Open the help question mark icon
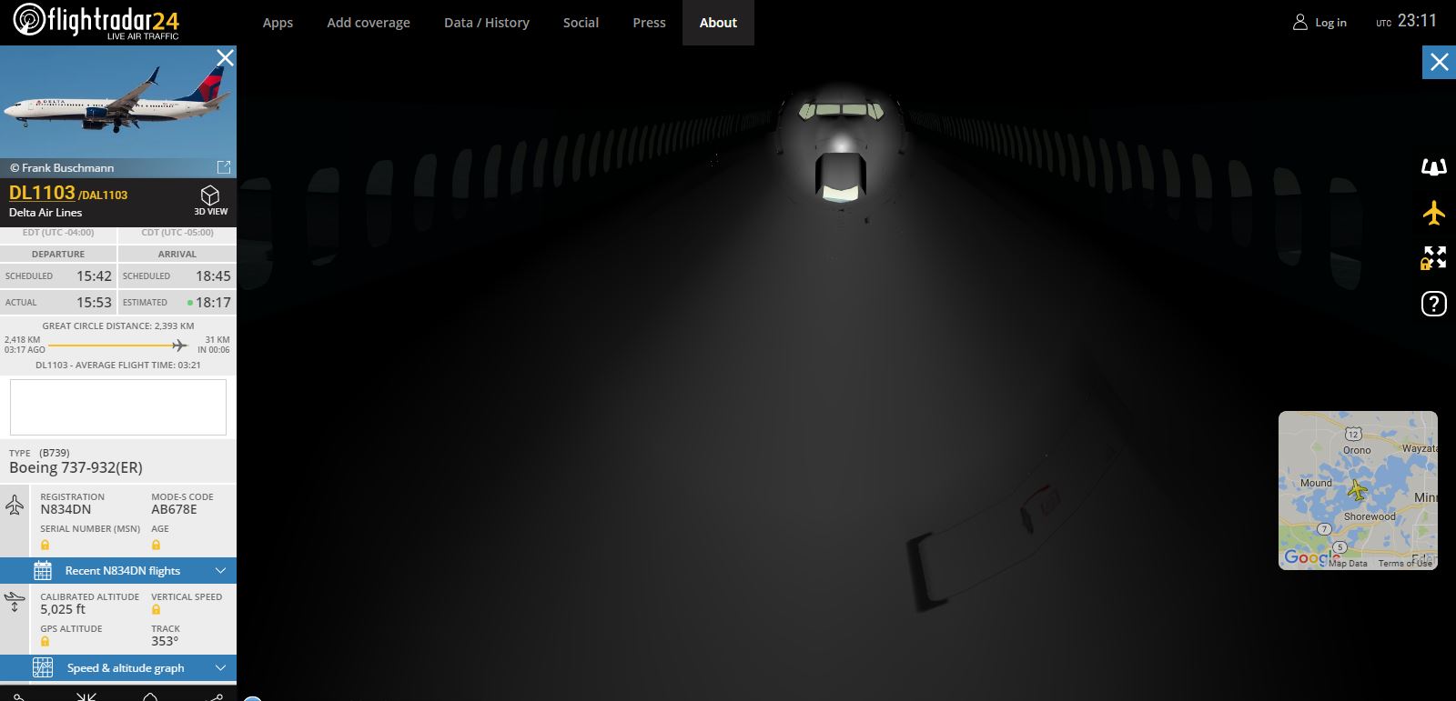This screenshot has width=1456, height=701. click(x=1433, y=304)
